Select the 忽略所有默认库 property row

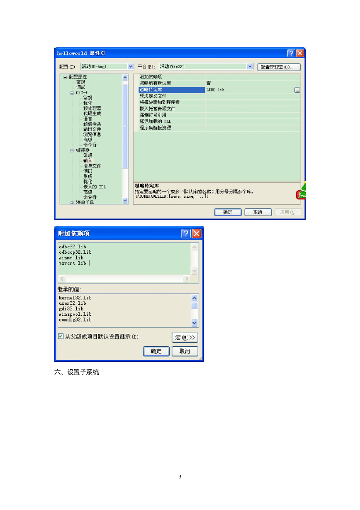click(219, 83)
